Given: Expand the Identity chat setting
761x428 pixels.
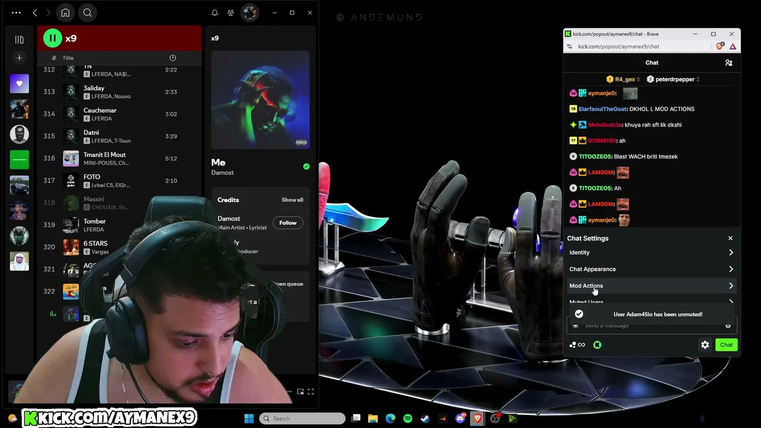Looking at the screenshot, I should coord(652,253).
